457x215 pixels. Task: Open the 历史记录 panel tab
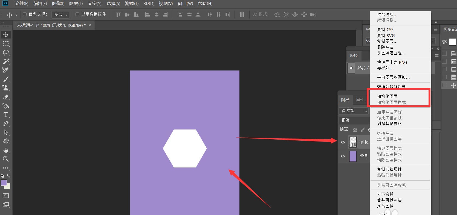tap(450, 29)
